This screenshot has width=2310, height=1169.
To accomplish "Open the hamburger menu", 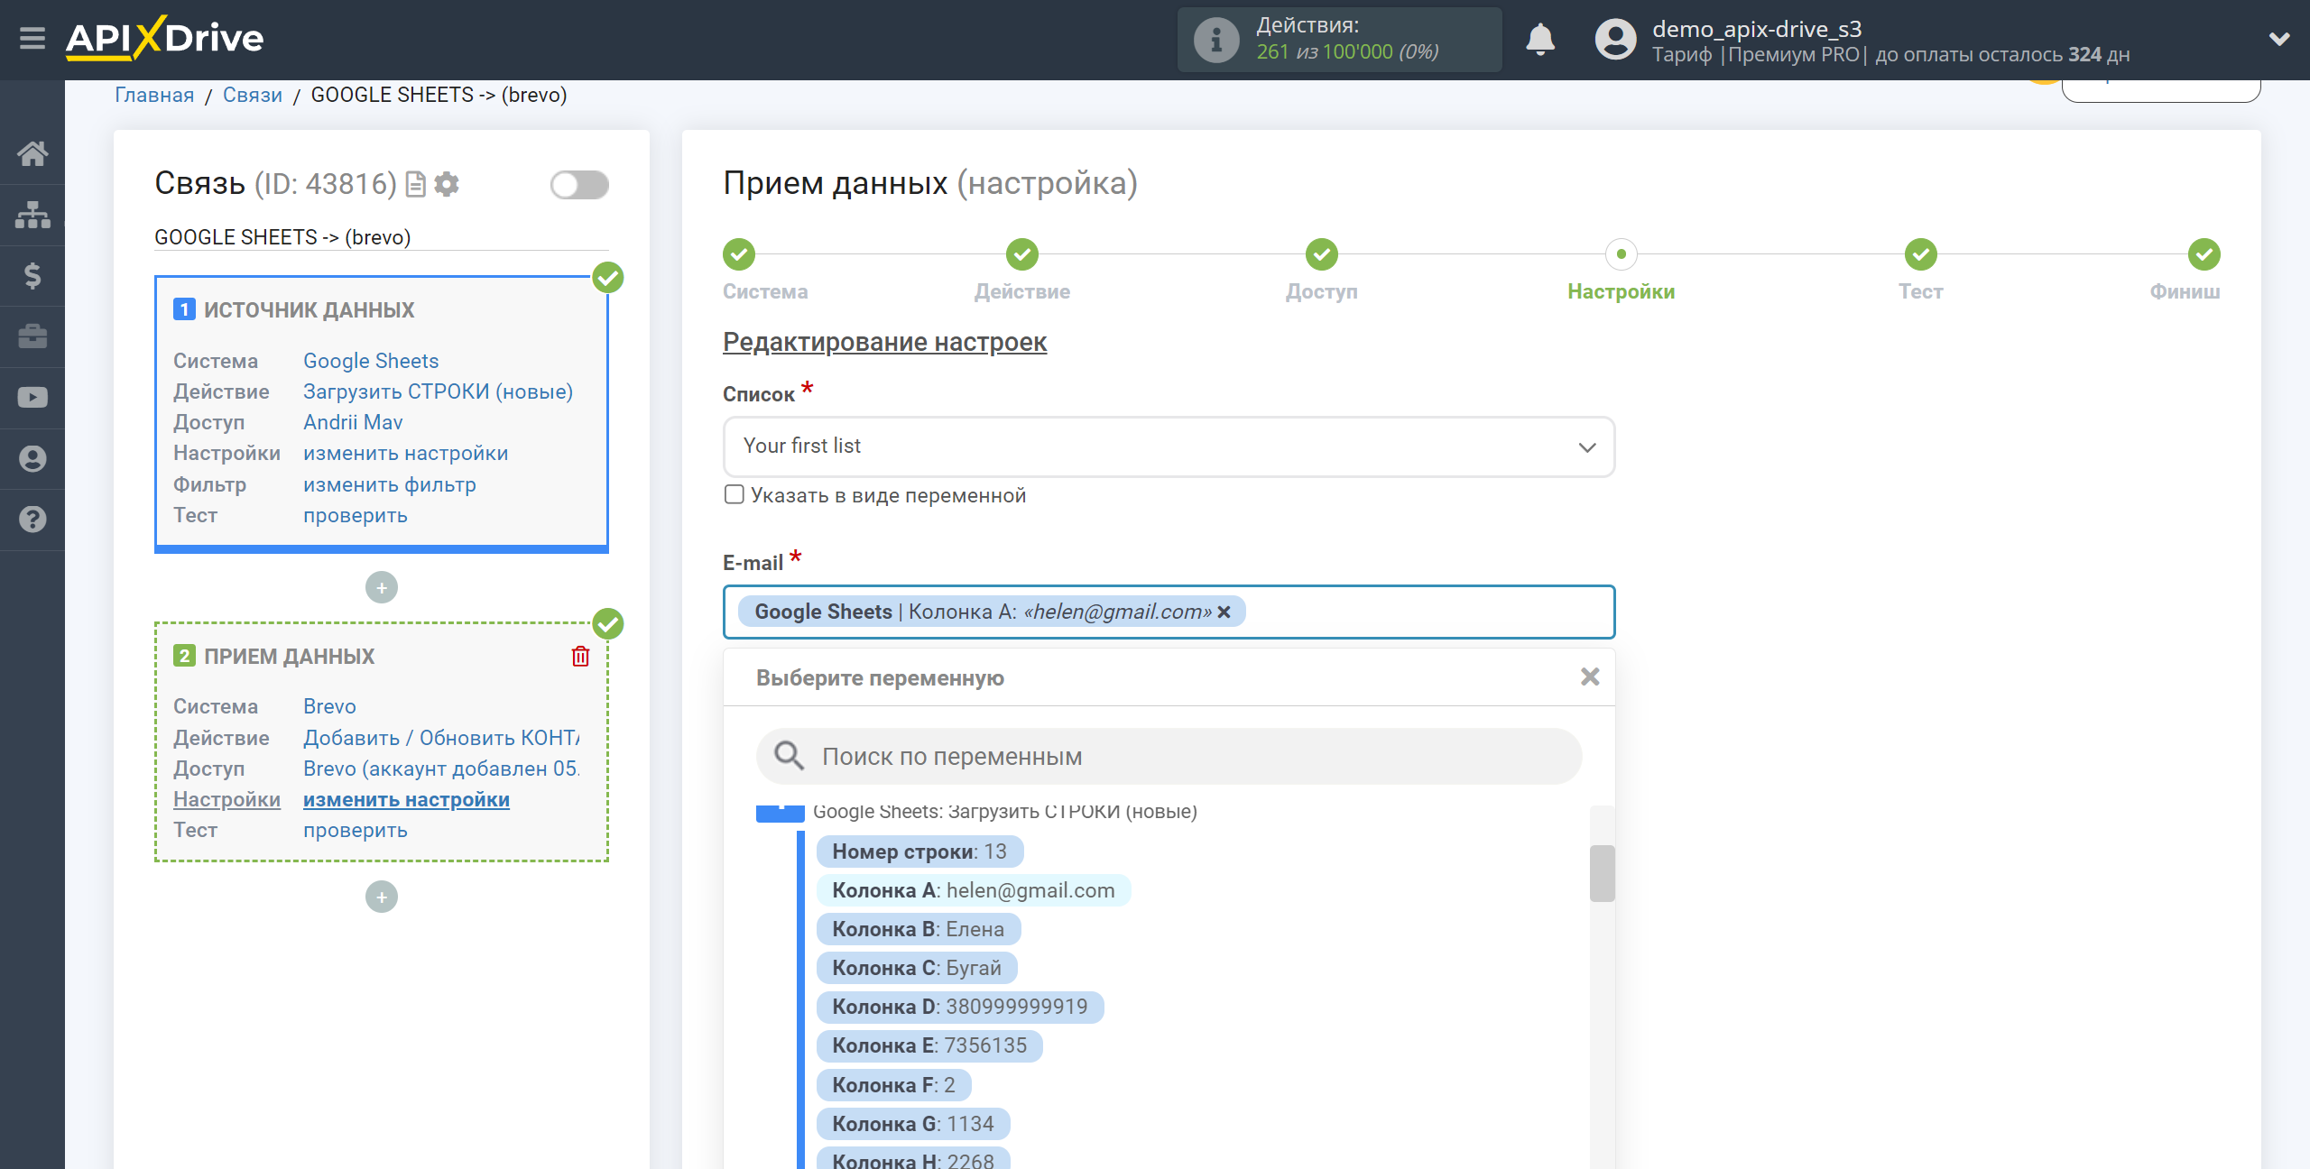I will 32,39.
